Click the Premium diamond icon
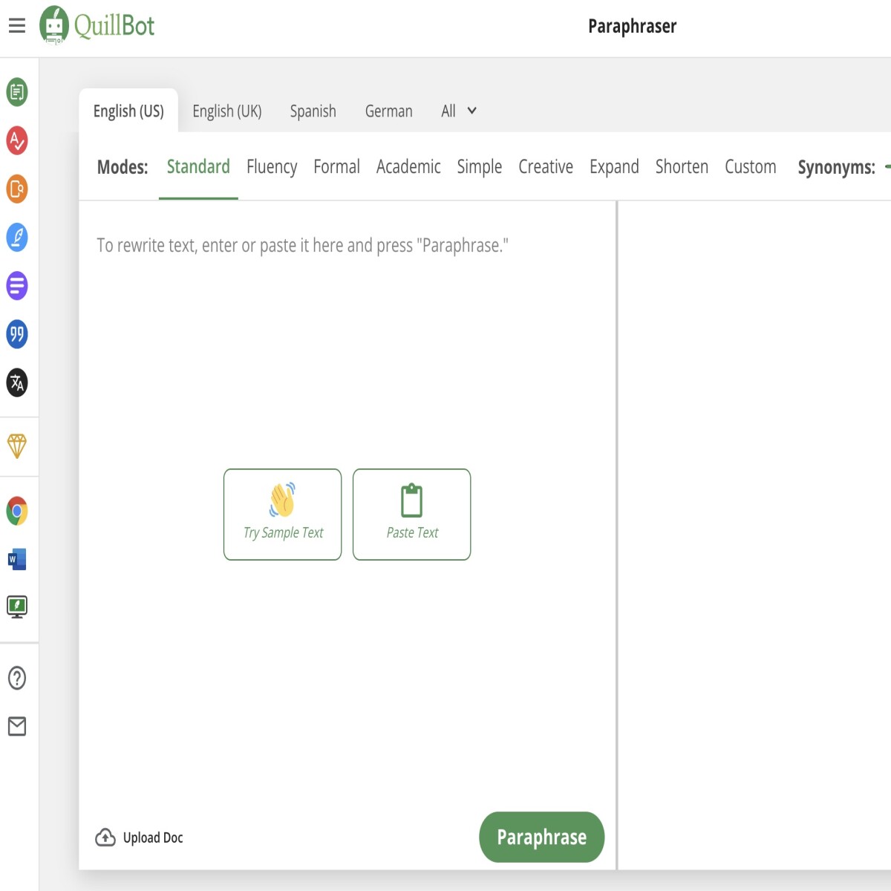 pyautogui.click(x=17, y=446)
